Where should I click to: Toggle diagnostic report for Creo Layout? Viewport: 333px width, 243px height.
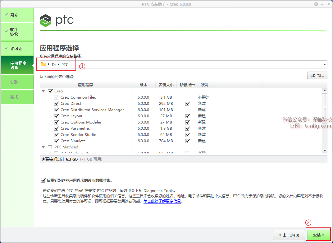point(187,116)
